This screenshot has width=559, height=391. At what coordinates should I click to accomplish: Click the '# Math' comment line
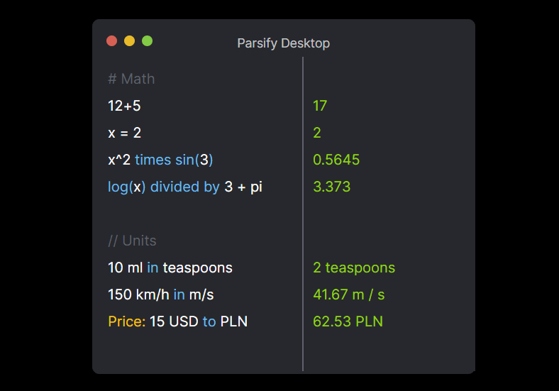pyautogui.click(x=131, y=79)
